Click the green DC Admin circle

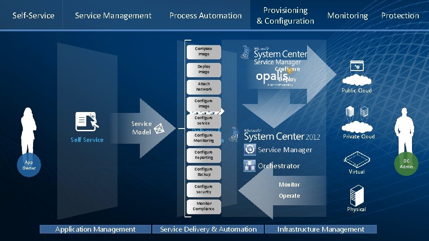coord(406,164)
